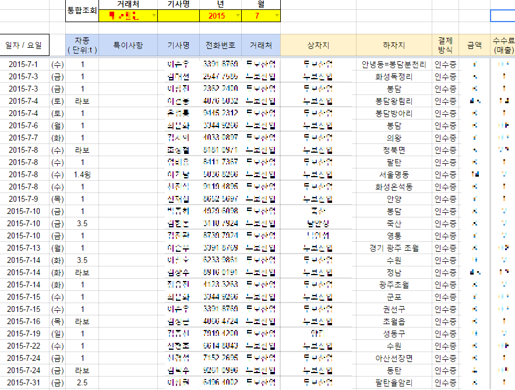The image size is (515, 390).
Task: Select the 특이사항 column header
Action: 128,45
